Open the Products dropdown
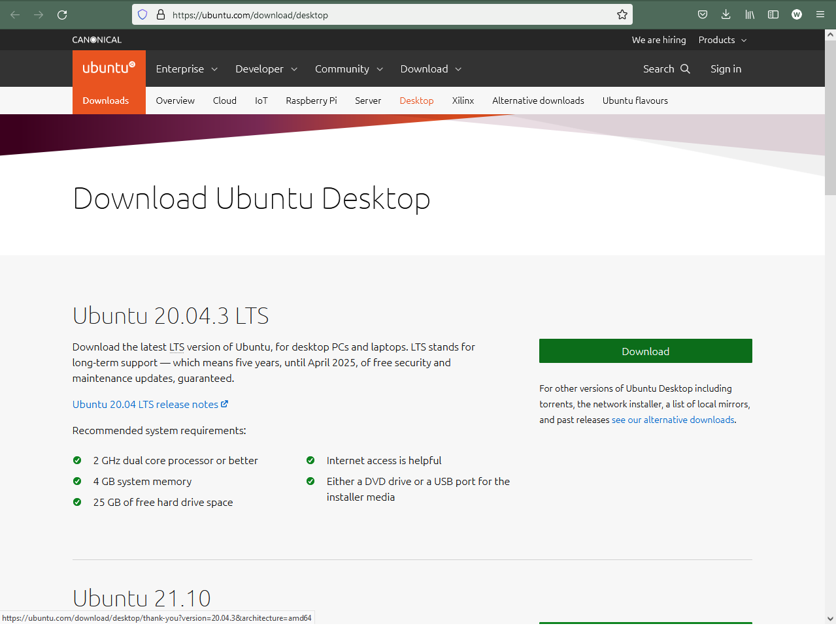This screenshot has width=836, height=641. [x=723, y=40]
